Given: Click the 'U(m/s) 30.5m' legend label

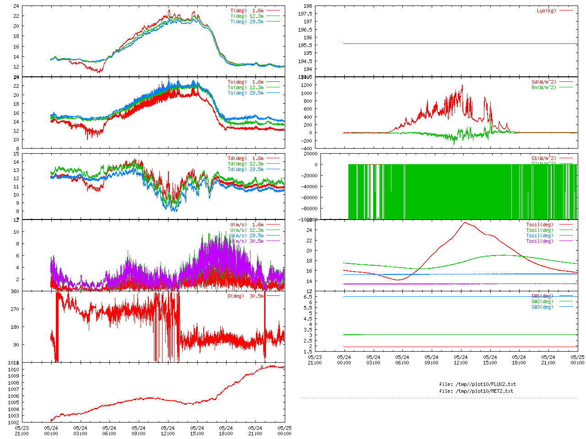Looking at the screenshot, I should coord(247,241).
